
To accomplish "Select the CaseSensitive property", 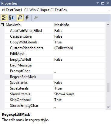I will pos(29,36).
